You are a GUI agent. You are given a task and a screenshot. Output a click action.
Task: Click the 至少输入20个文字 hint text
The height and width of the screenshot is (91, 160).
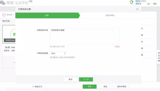tap(57, 47)
